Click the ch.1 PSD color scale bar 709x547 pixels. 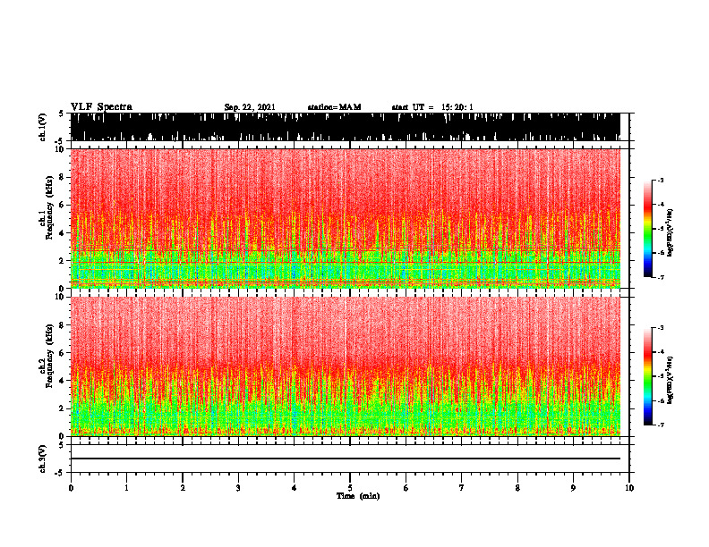(648, 229)
